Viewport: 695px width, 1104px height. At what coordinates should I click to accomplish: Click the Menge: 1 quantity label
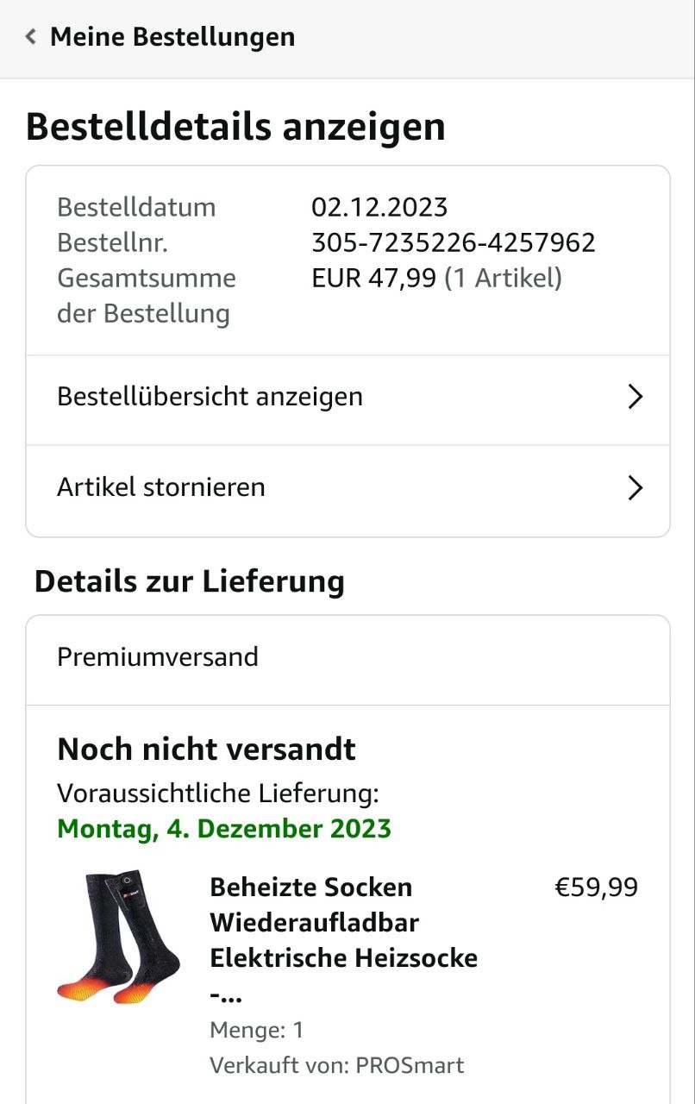click(x=256, y=1030)
